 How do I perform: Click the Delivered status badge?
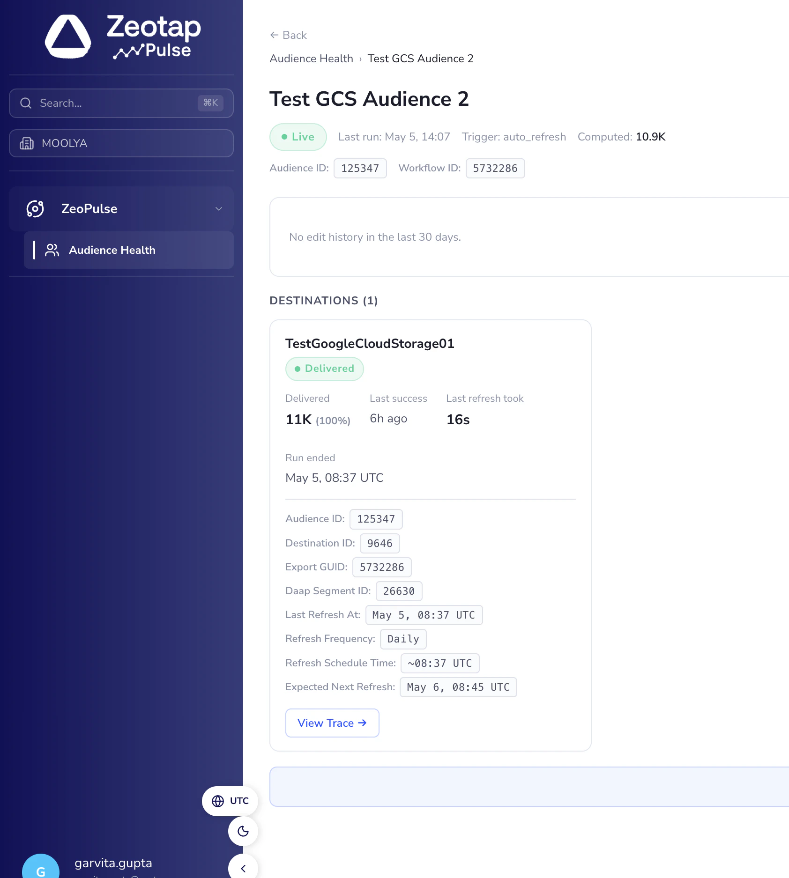pyautogui.click(x=324, y=369)
